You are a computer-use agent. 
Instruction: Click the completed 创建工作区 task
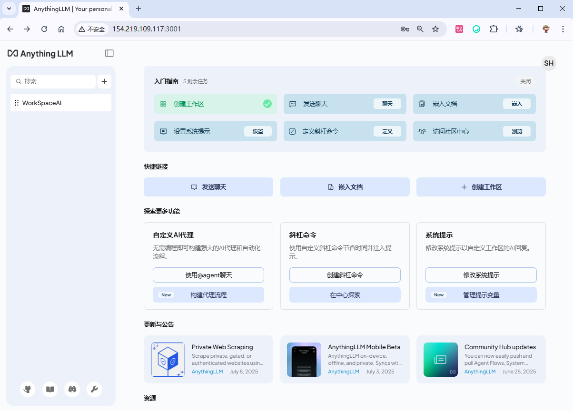216,104
